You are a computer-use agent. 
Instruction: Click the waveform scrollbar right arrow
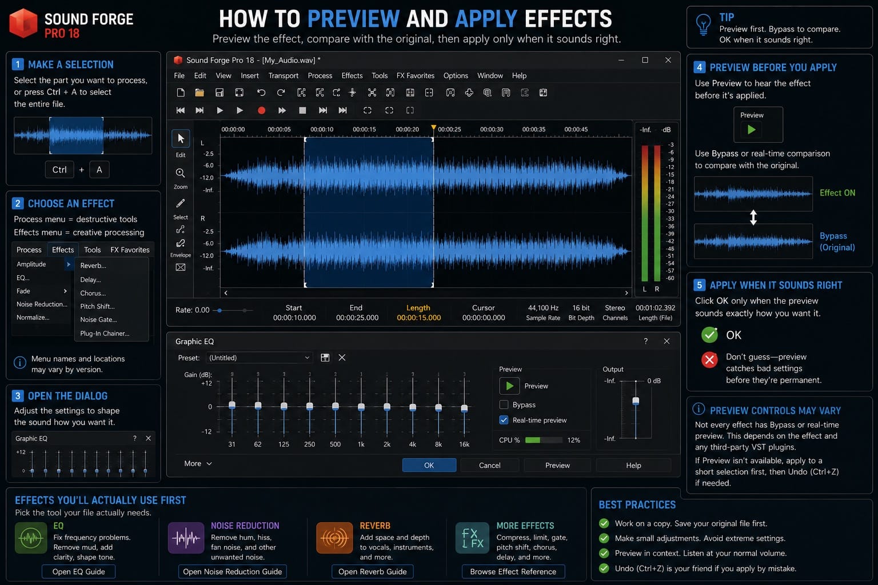click(626, 292)
